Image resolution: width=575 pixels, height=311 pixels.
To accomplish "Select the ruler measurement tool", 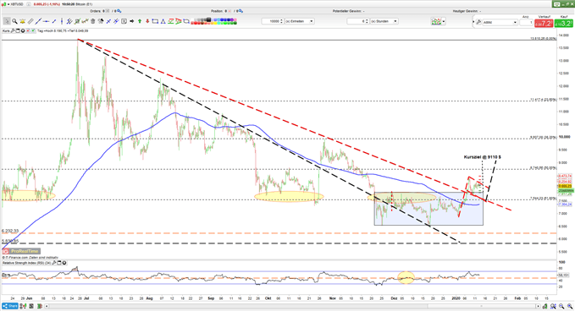I will 30,21.
